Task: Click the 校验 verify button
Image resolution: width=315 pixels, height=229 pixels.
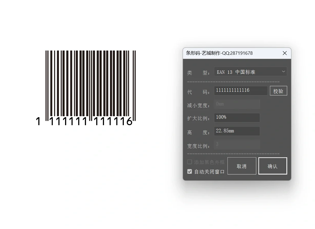Action: 278,91
